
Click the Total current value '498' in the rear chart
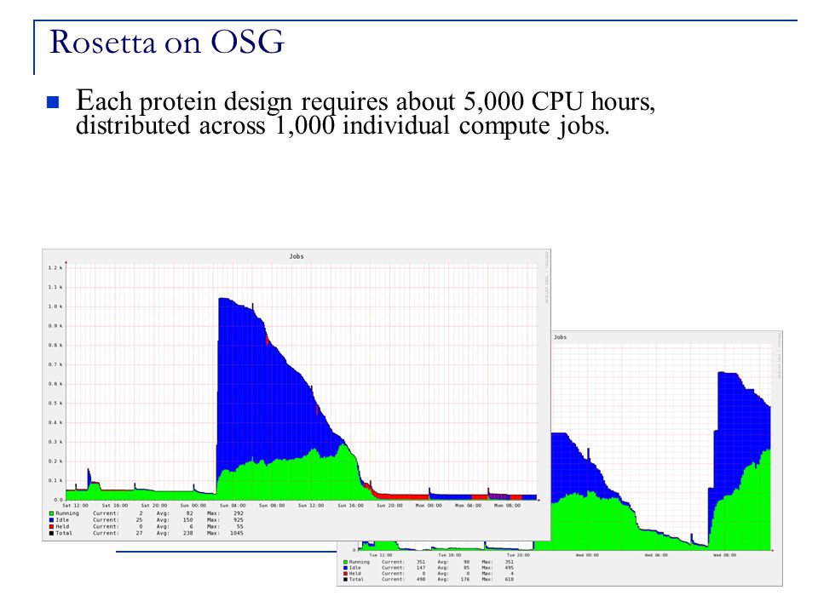pos(421,579)
